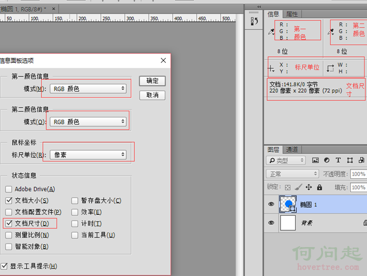Click the 不透明度 value field
Image resolution: width=367 pixels, height=276 pixels.
click(x=359, y=174)
